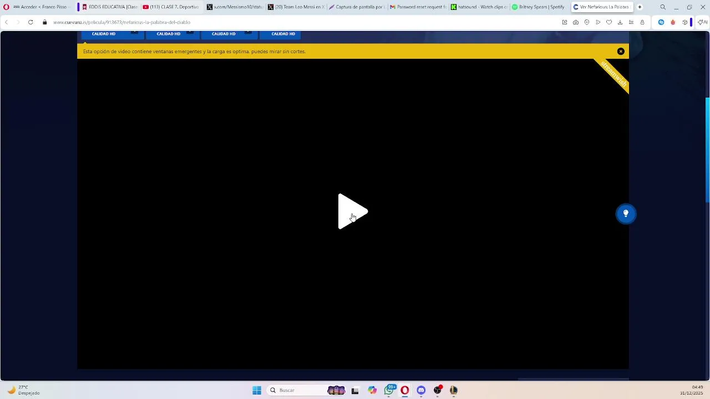Viewport: 710px width, 399px height.
Task: Switch to the EDDIS EDUCATIVA tab
Action: (x=109, y=7)
